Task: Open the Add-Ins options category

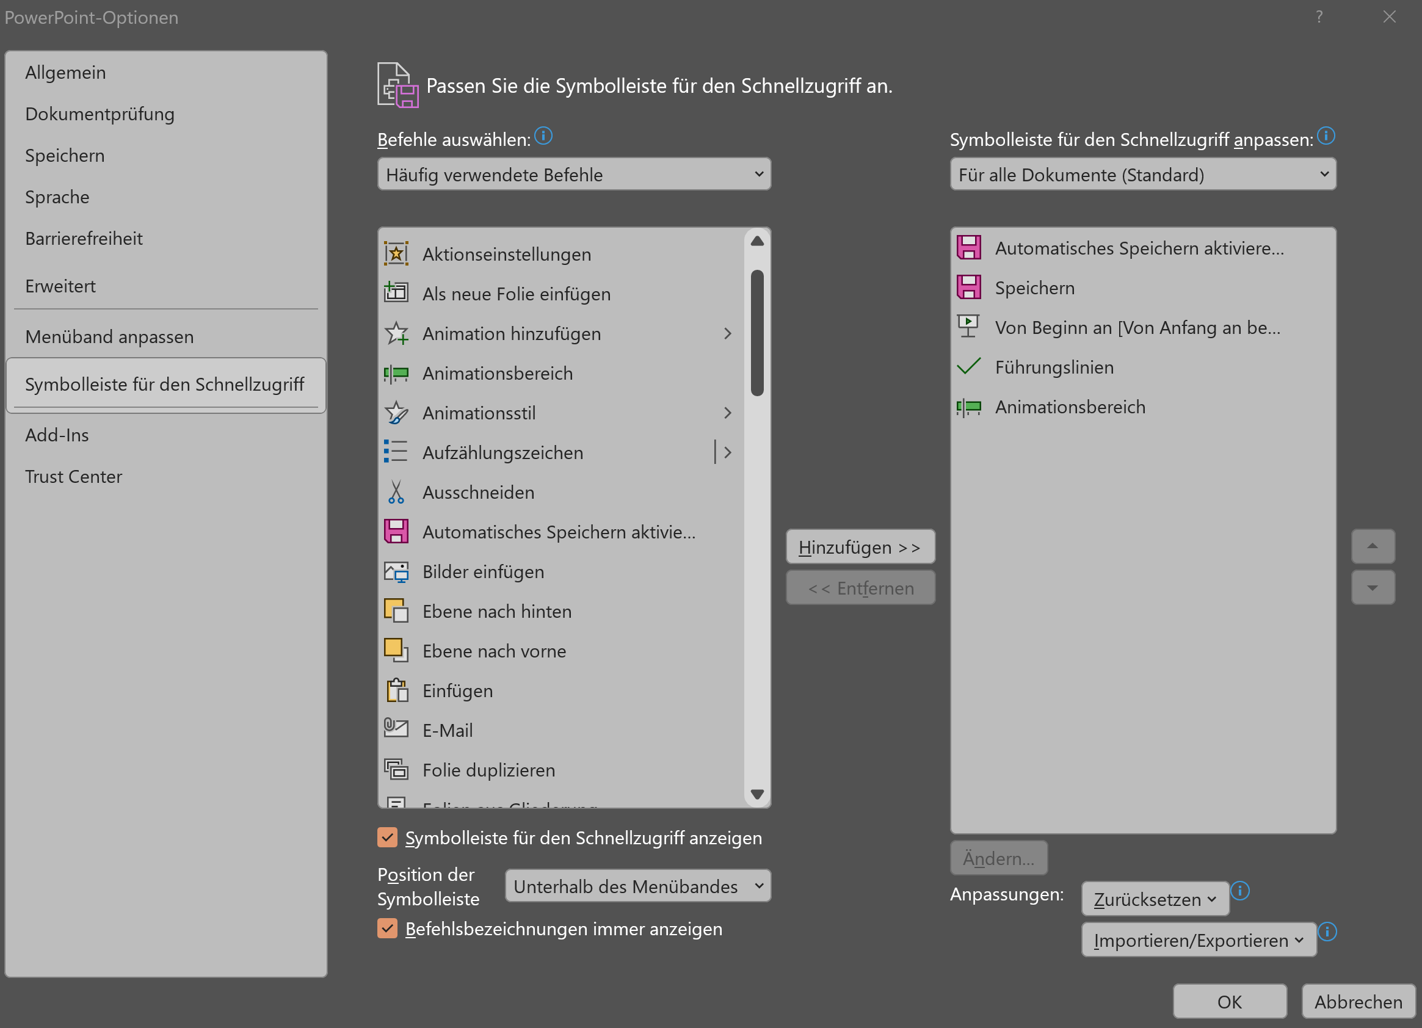Action: [x=165, y=435]
